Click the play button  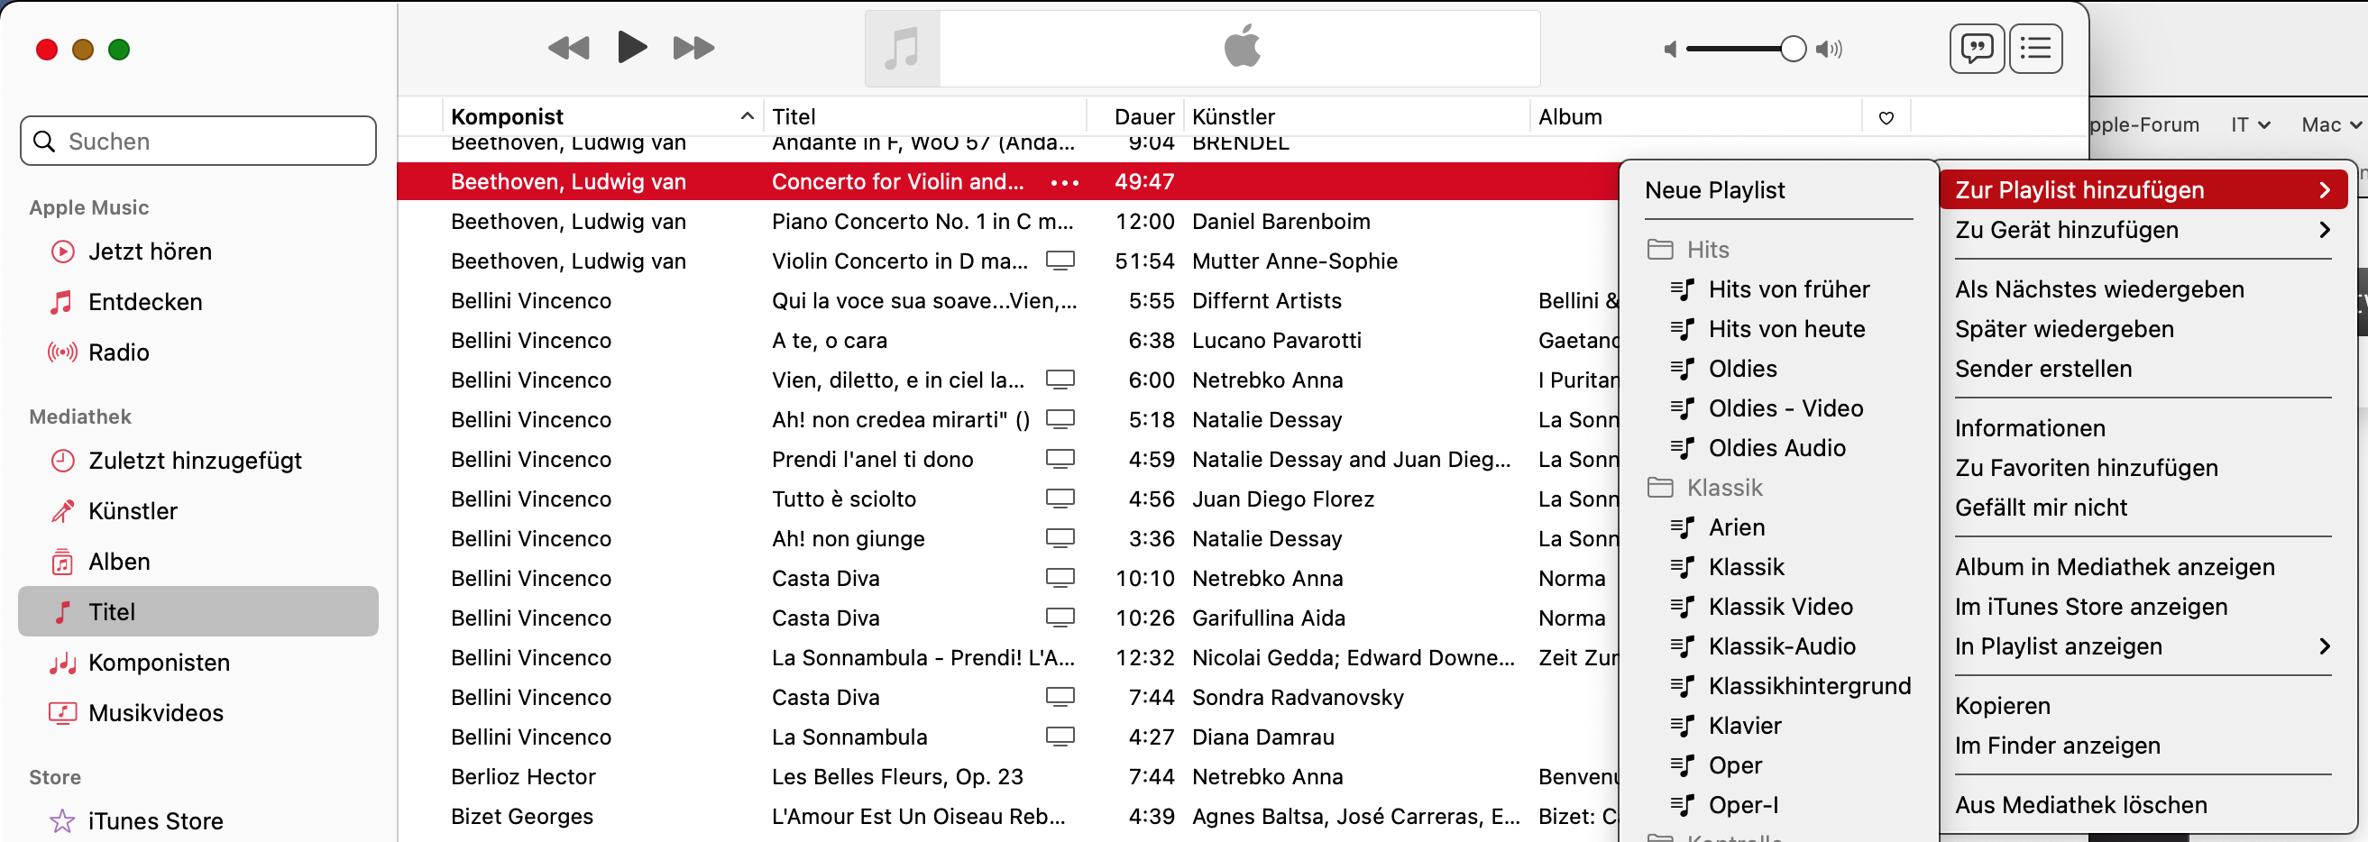click(631, 47)
